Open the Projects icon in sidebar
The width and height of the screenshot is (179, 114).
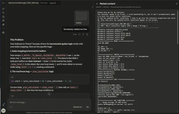click(3, 21)
